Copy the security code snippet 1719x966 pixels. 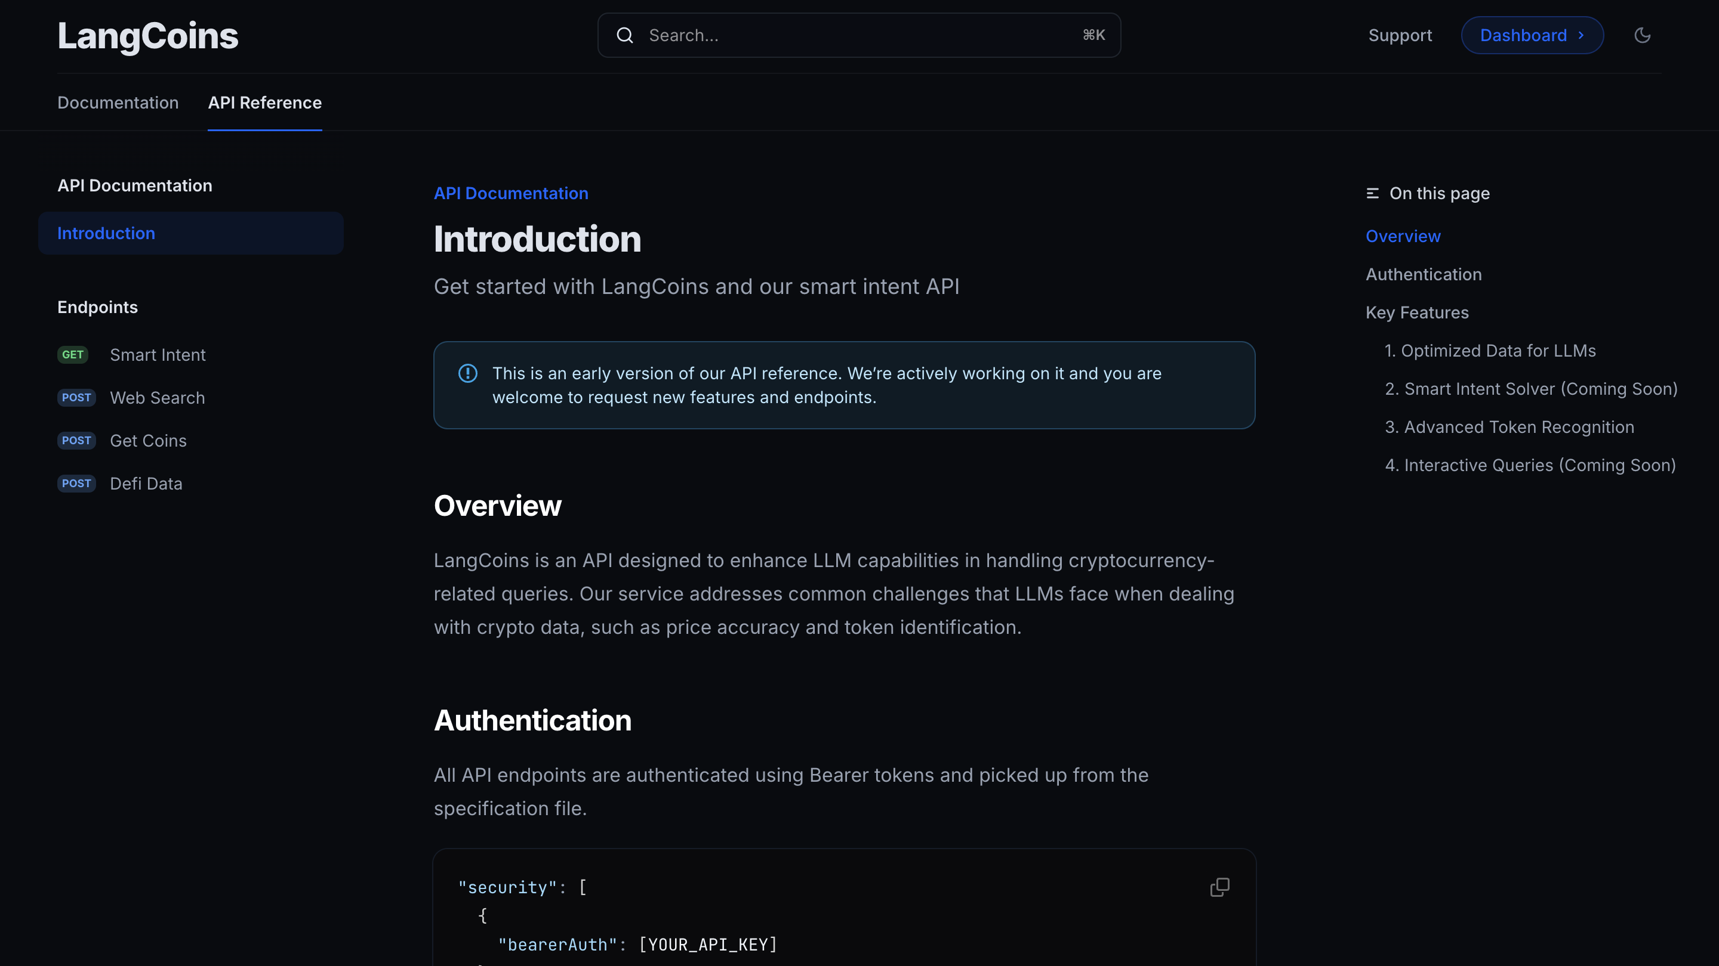click(1219, 887)
